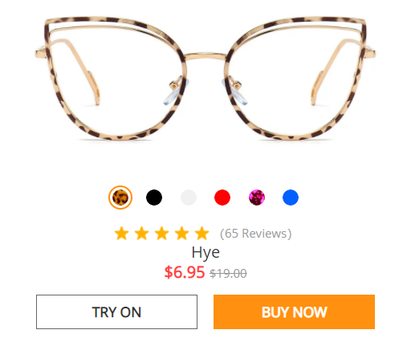
Task: Click the $6.95 sale price
Action: click(185, 272)
